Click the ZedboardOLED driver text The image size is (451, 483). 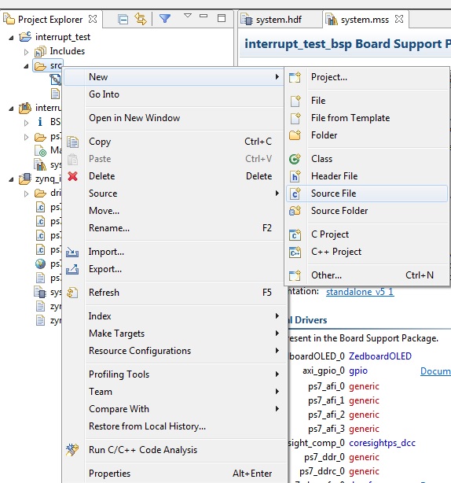point(380,356)
